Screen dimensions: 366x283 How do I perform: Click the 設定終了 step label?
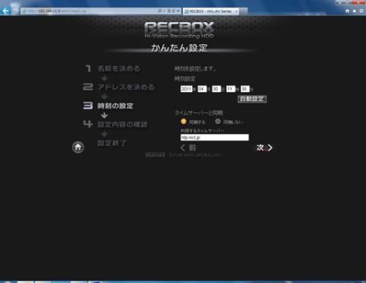pos(112,143)
